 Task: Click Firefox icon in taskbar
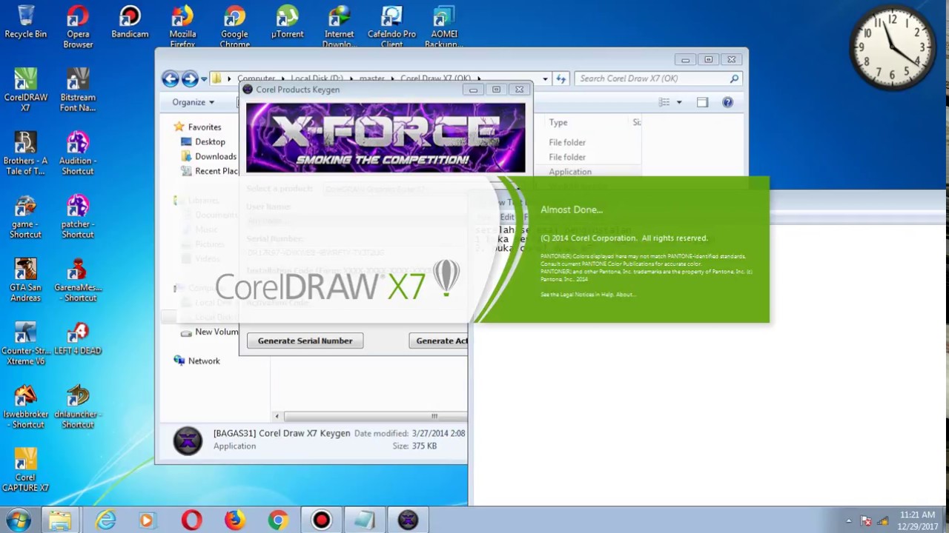[x=234, y=520]
